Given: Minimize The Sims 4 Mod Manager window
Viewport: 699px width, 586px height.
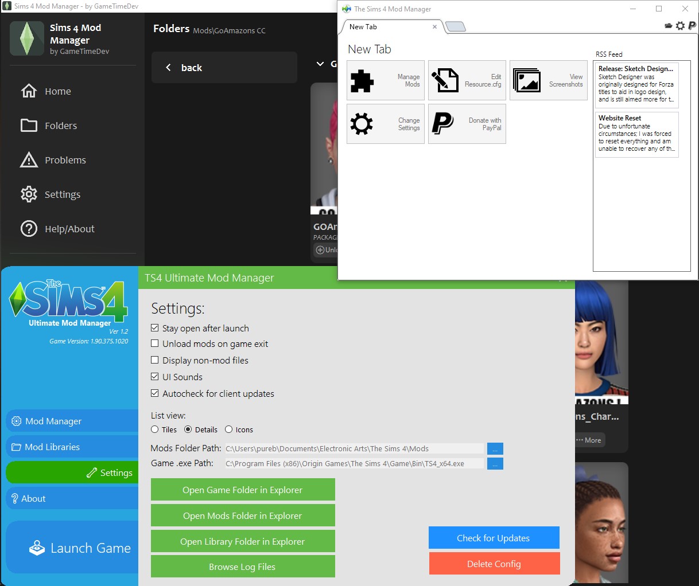Looking at the screenshot, I should tap(633, 9).
